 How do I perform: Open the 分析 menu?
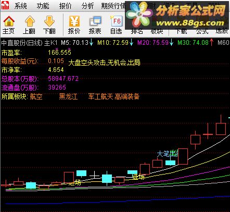[87, 6]
